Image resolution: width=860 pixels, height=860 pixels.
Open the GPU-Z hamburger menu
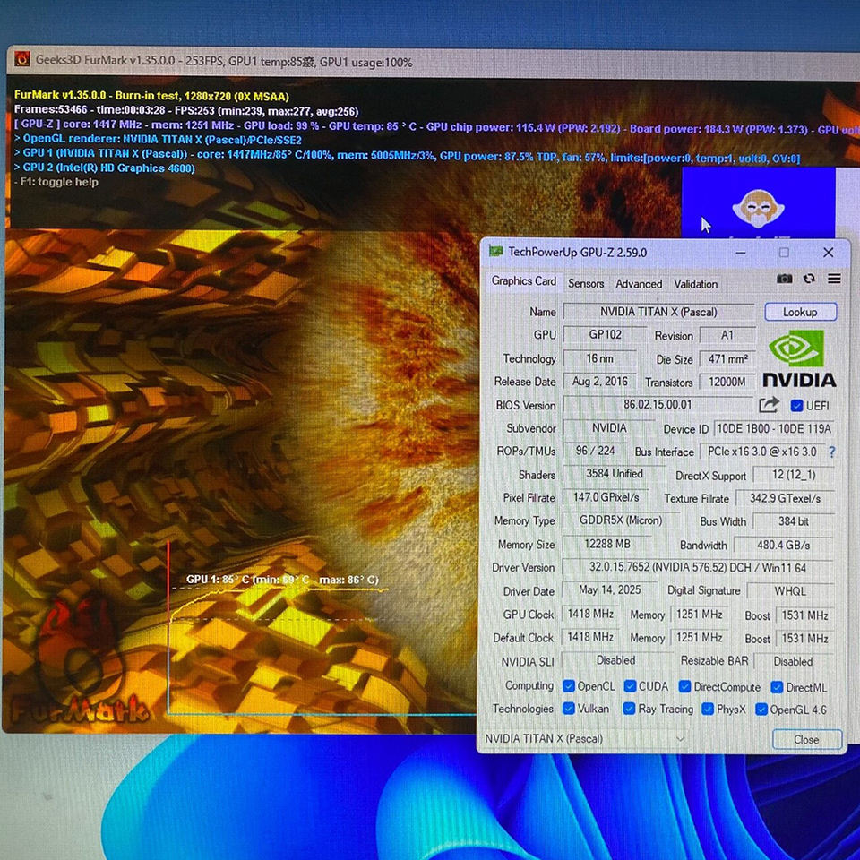(x=834, y=279)
